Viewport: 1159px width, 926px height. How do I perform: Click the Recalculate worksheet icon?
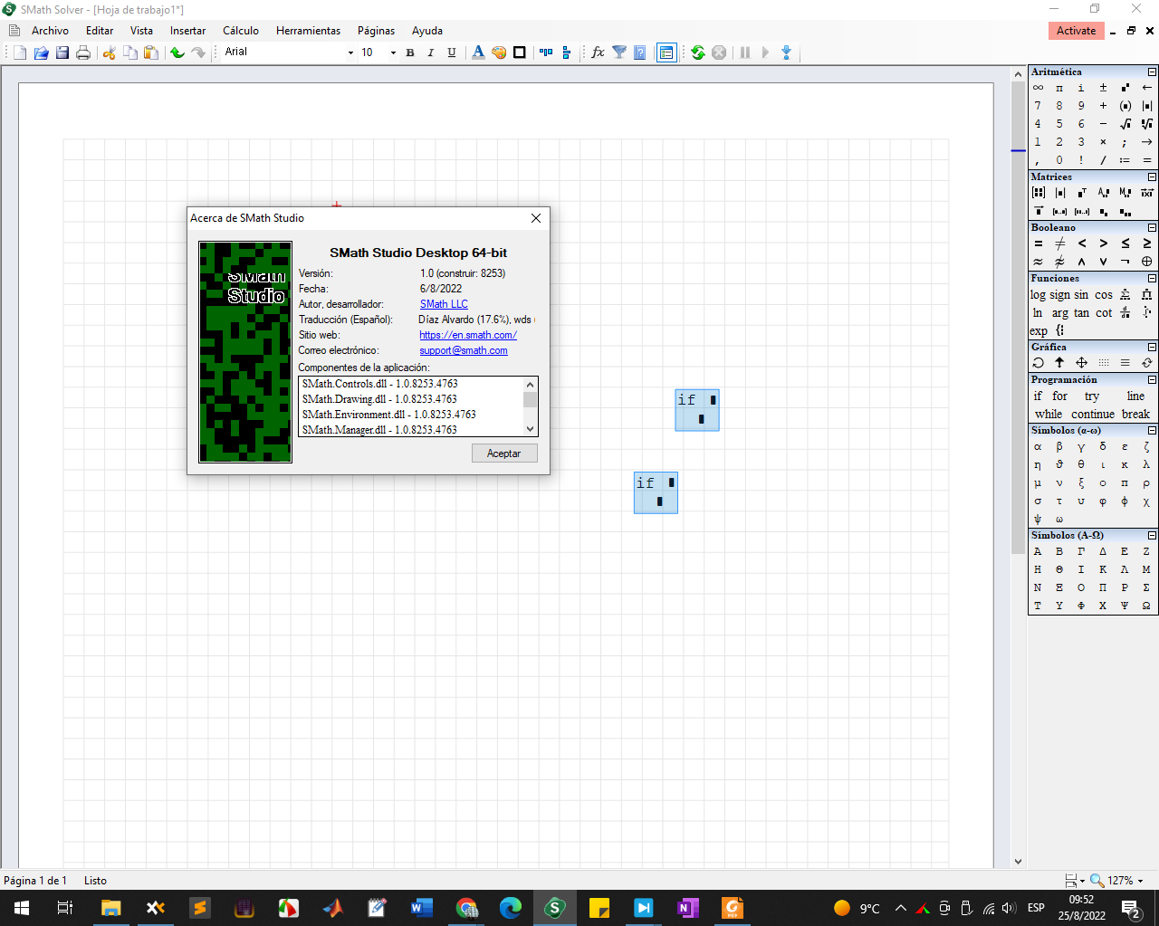click(698, 53)
